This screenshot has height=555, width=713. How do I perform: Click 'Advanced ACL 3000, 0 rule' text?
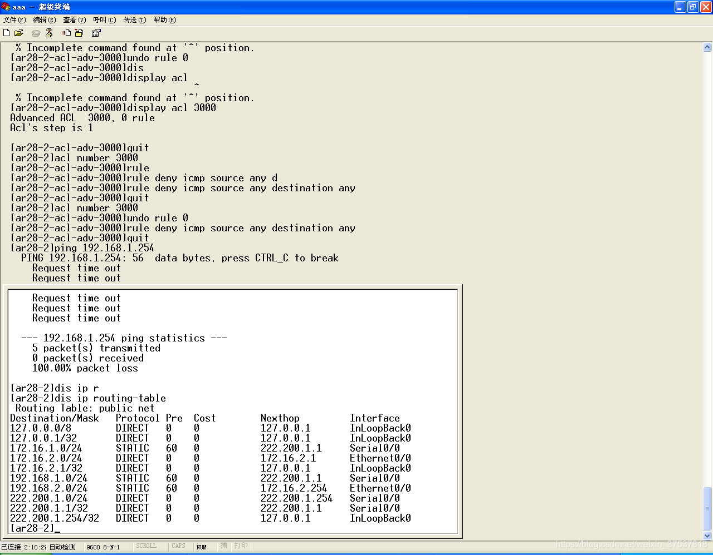[82, 118]
